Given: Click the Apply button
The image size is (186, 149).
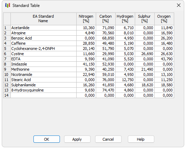Looking at the screenshot, I should (x=77, y=139).
